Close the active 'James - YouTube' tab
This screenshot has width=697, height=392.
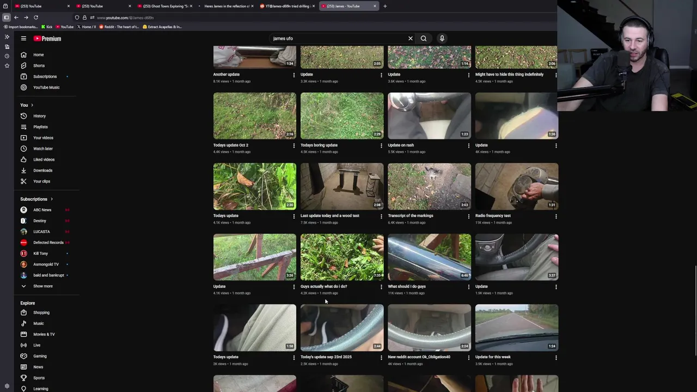click(x=375, y=6)
